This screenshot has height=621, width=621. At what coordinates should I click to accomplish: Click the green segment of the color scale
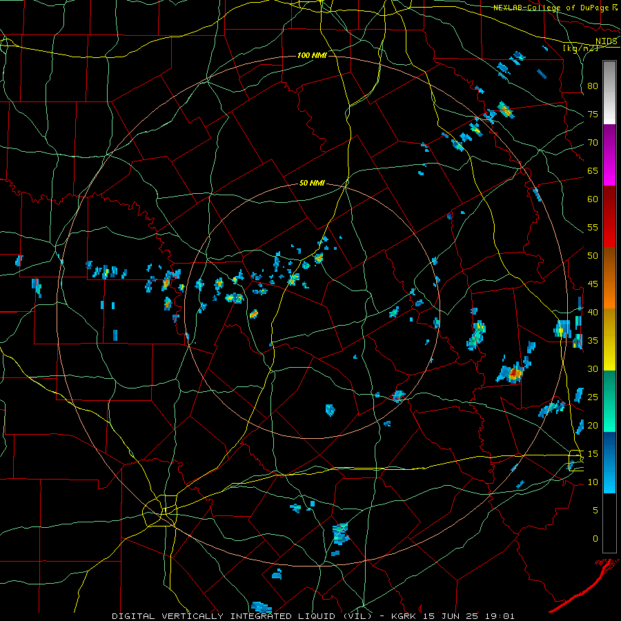tap(609, 401)
